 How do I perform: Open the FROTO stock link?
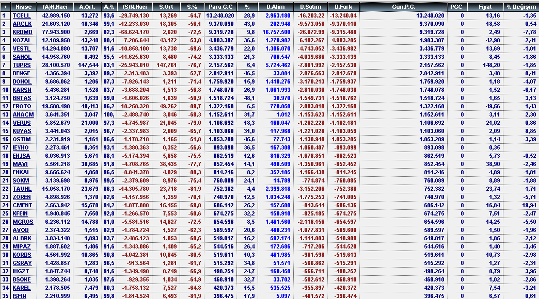(x=22, y=106)
